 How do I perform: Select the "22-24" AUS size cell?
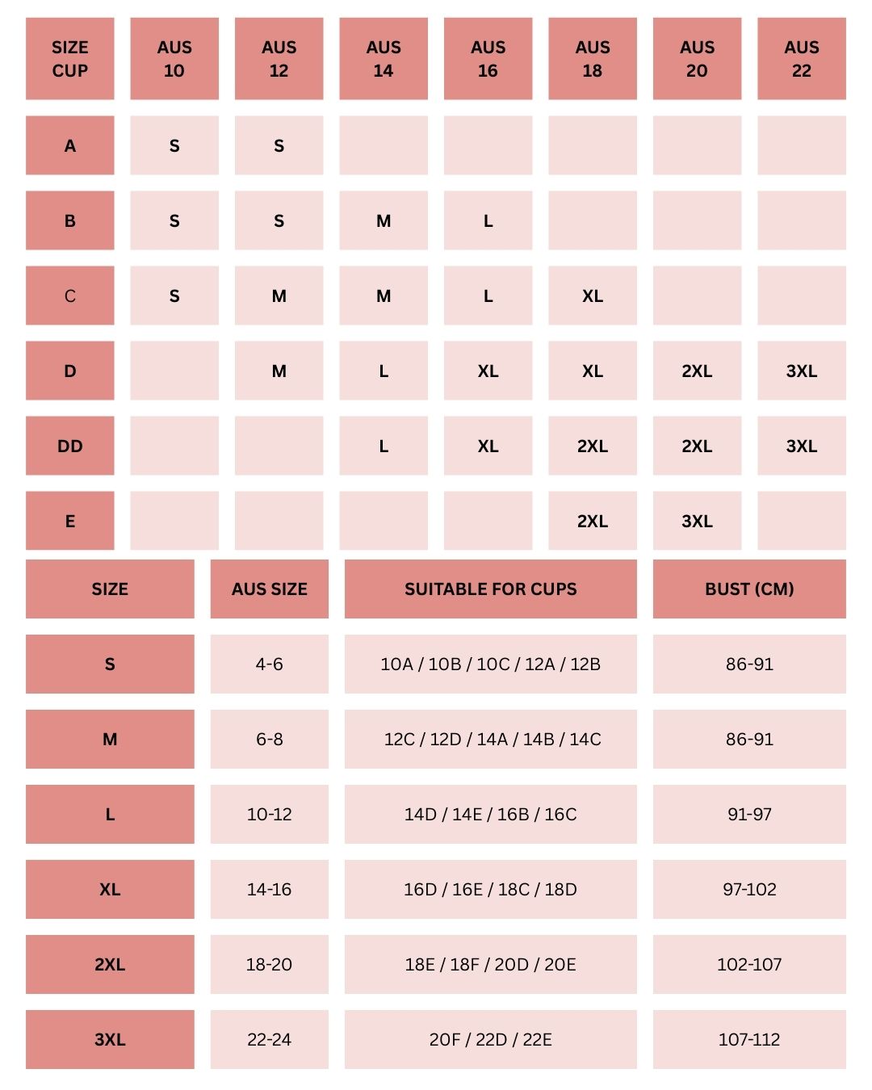[x=269, y=1039]
